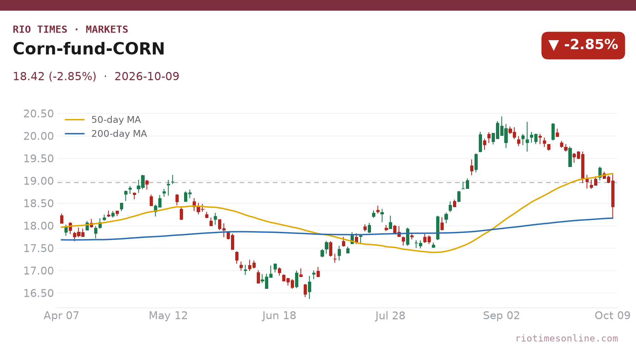Click the 20.00 y-axis label
The image size is (636, 358).
[39, 136]
